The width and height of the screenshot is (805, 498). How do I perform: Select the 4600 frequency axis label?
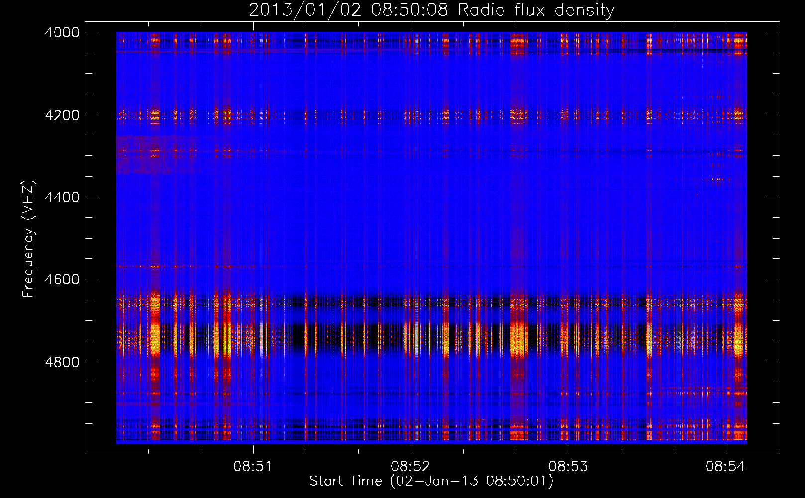pyautogui.click(x=62, y=280)
